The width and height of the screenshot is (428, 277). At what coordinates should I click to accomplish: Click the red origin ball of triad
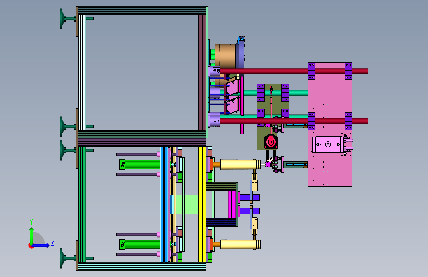click(31, 246)
